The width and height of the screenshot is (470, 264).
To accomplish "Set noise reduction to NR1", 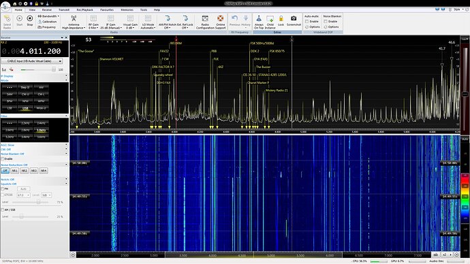I will [14, 171].
